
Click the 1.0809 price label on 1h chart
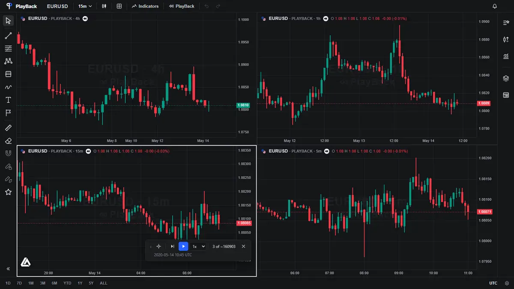click(484, 103)
